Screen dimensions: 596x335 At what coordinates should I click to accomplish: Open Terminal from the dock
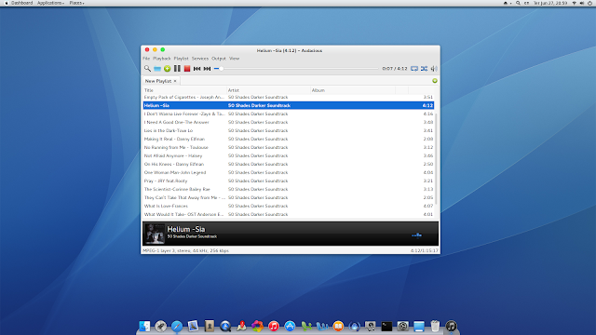pyautogui.click(x=386, y=327)
